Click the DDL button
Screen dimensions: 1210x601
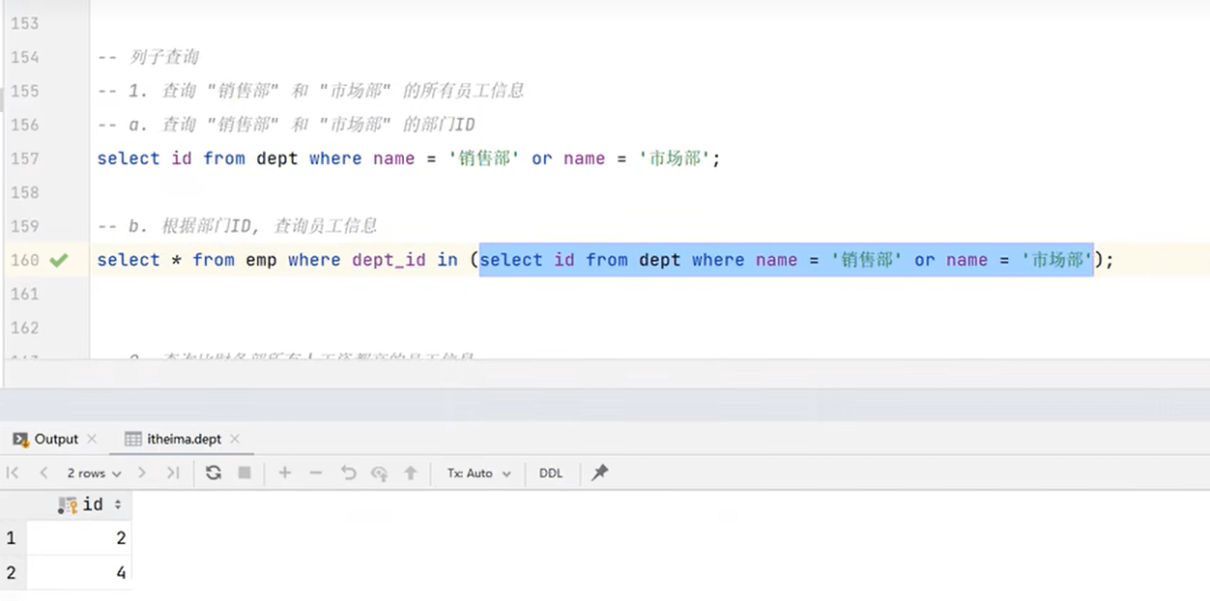click(x=551, y=473)
